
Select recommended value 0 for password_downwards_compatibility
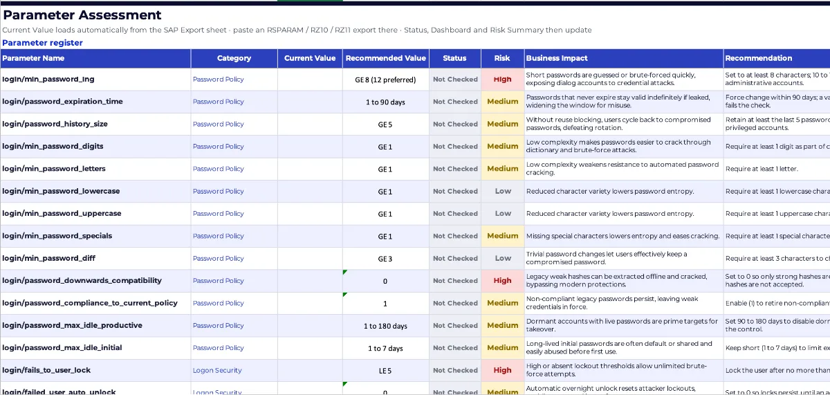386,281
